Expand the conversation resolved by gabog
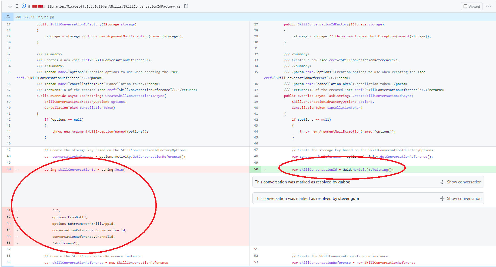Screen dimensions: 496x267 point(464,182)
